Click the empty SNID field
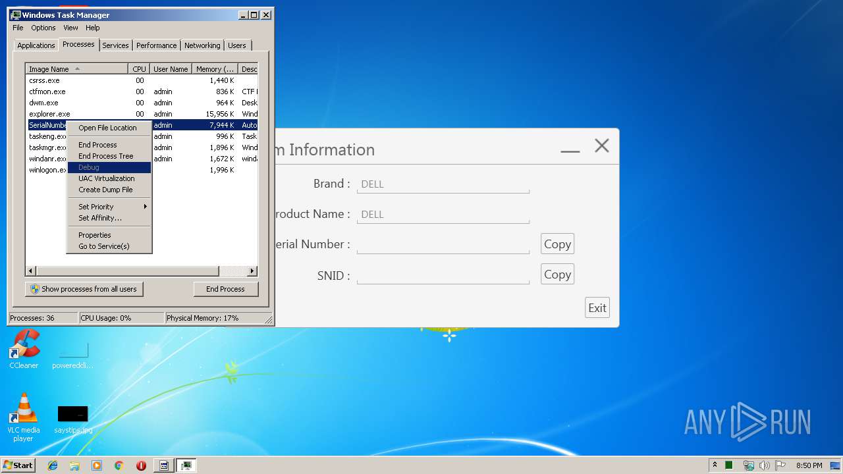This screenshot has height=474, width=843. [x=443, y=275]
